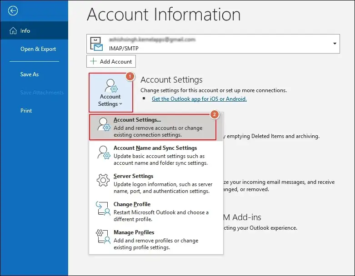355x276 pixels.
Task: Click the icon beside Account Settings... entry
Action: 104,124
